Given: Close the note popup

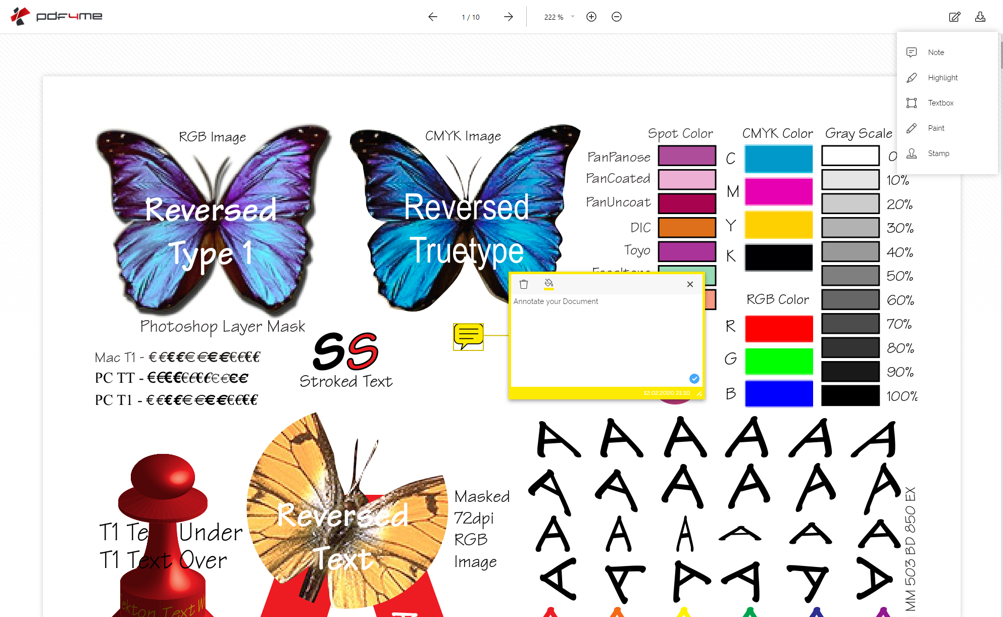Looking at the screenshot, I should pos(690,284).
